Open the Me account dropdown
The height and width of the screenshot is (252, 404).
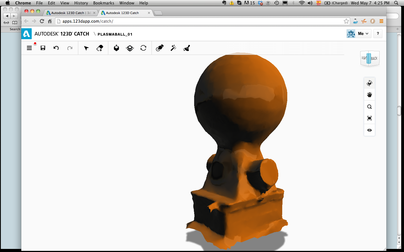(x=363, y=34)
